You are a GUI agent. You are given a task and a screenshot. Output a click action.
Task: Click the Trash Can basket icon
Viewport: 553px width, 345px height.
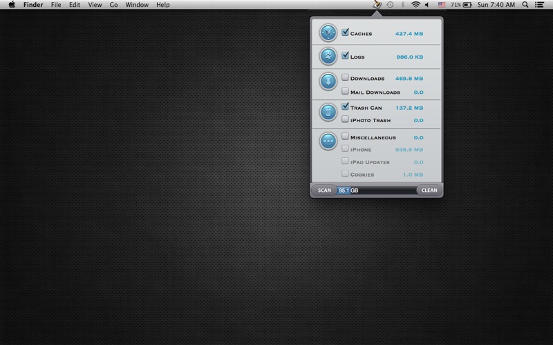coord(328,112)
